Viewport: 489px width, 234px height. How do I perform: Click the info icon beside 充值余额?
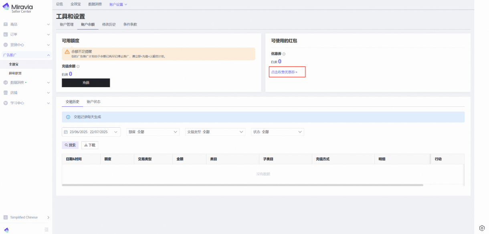(x=78, y=66)
